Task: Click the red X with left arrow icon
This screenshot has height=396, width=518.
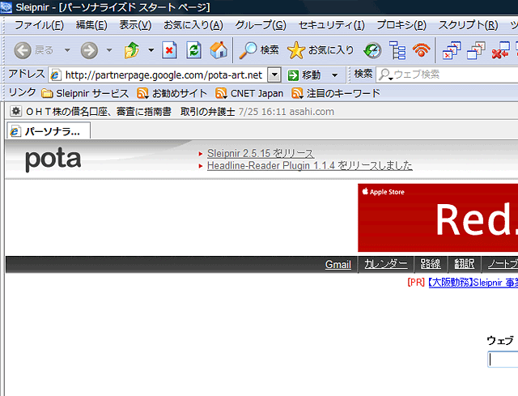Action: pyautogui.click(x=500, y=50)
